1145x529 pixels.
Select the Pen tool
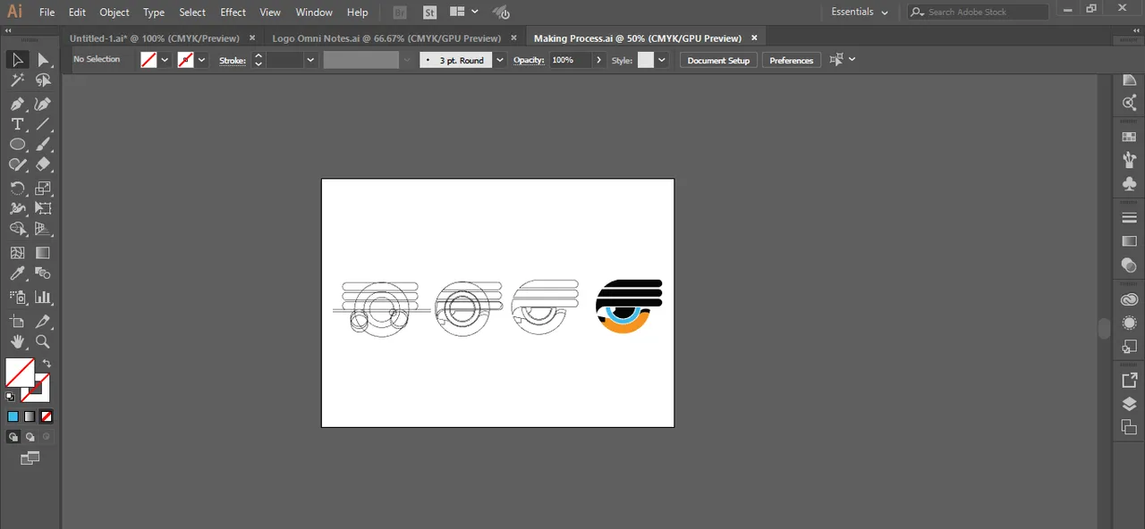tap(17, 104)
